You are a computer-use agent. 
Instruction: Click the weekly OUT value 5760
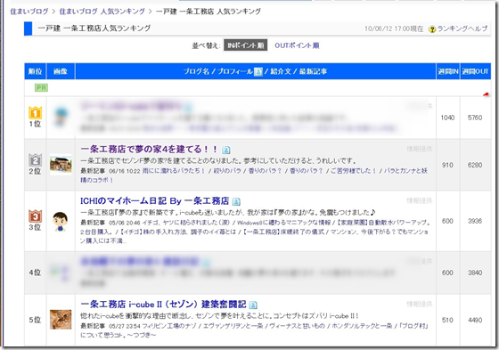tap(475, 118)
